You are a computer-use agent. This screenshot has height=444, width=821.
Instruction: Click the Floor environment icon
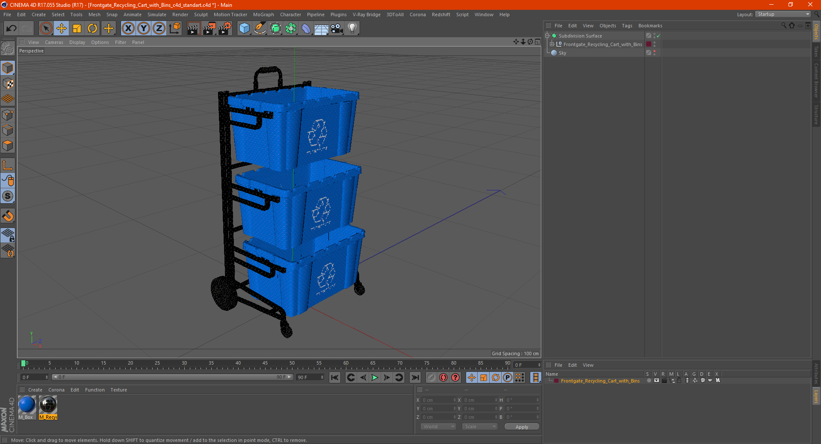click(x=322, y=29)
